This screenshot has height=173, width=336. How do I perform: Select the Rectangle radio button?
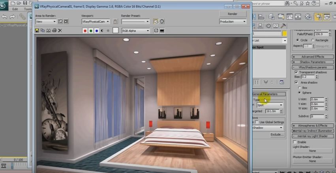point(313,40)
